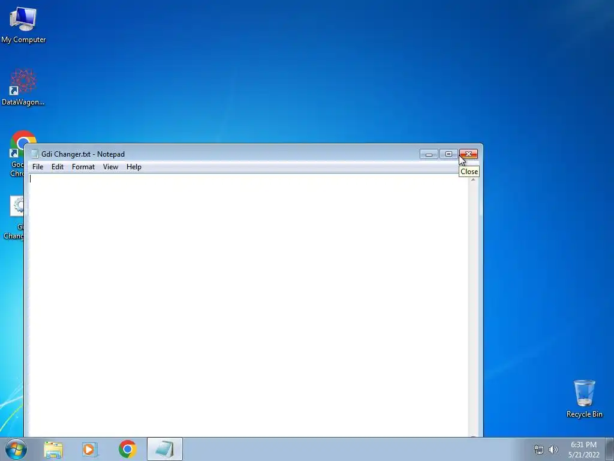Open the File menu in Notepad
This screenshot has width=614, height=461.
tap(38, 167)
